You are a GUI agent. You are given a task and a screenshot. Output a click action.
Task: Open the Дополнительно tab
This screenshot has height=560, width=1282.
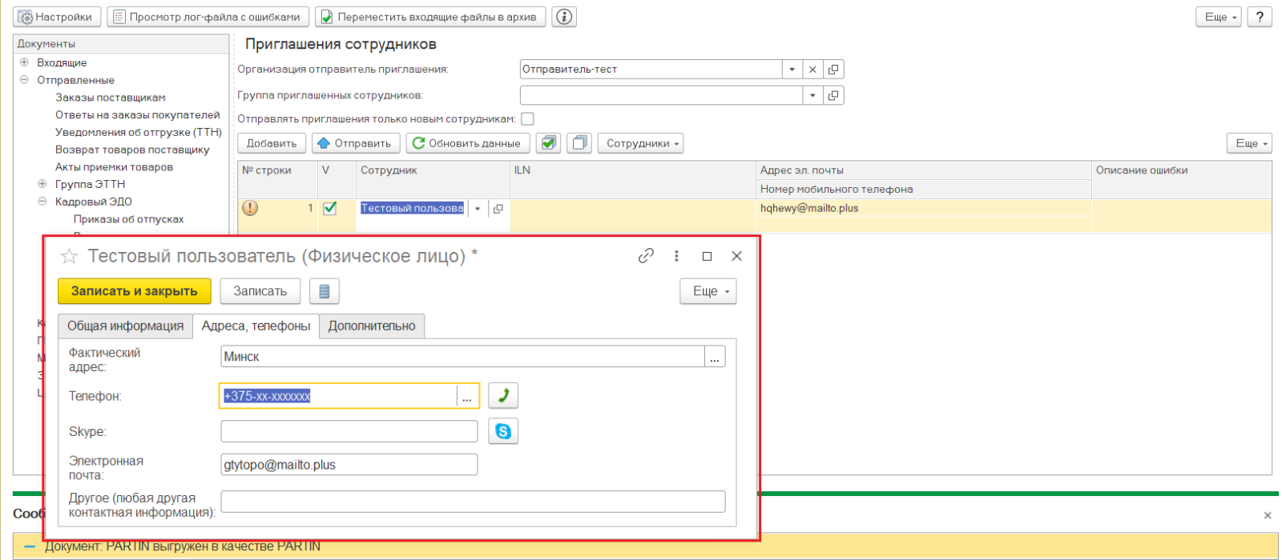coord(371,326)
